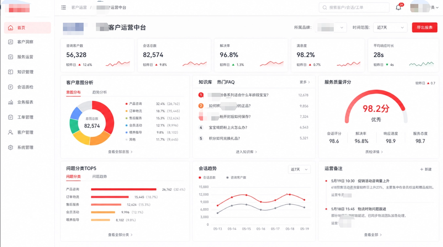Open the 会话趋势 近7天 dropdown

pos(299,169)
